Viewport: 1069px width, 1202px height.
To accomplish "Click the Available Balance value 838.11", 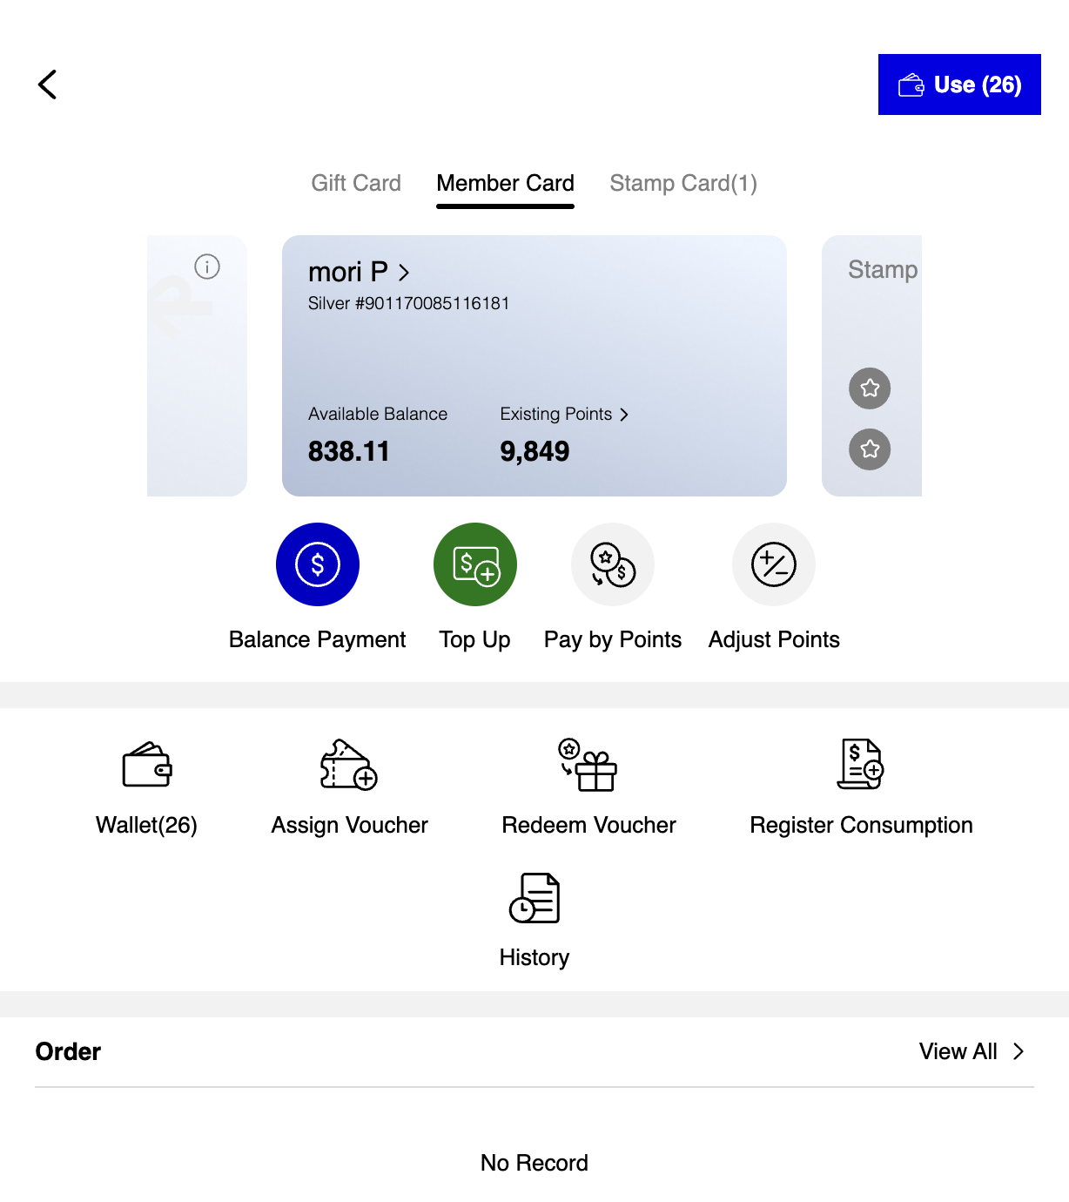I will (348, 451).
